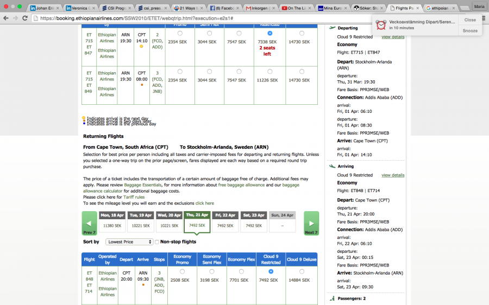Go back using the browser back arrow
The width and height of the screenshot is (489, 305).
tap(5, 18)
